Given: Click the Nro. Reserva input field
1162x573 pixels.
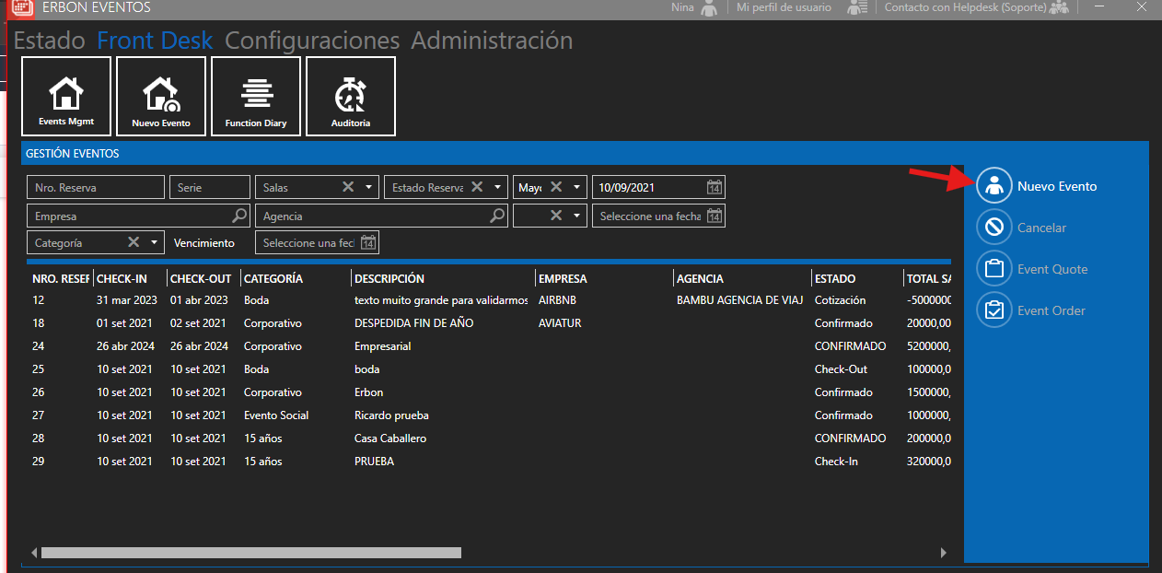Looking at the screenshot, I should click(x=96, y=187).
